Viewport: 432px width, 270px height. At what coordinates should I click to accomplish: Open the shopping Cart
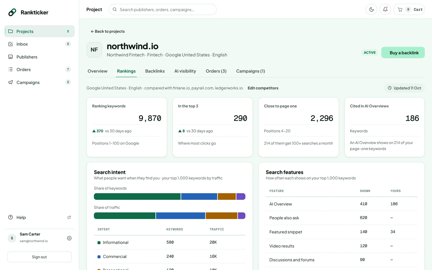409,9
